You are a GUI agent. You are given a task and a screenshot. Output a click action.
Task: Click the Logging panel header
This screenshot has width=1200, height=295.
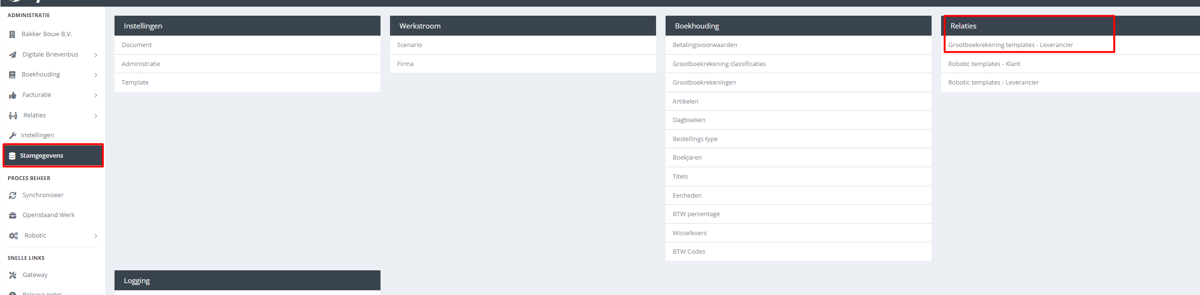[247, 281]
